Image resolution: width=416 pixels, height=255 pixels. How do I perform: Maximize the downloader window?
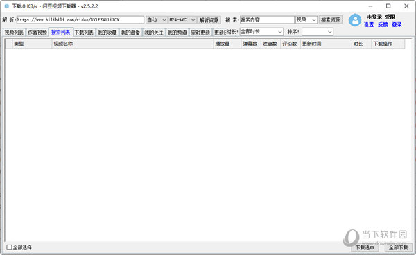point(388,6)
